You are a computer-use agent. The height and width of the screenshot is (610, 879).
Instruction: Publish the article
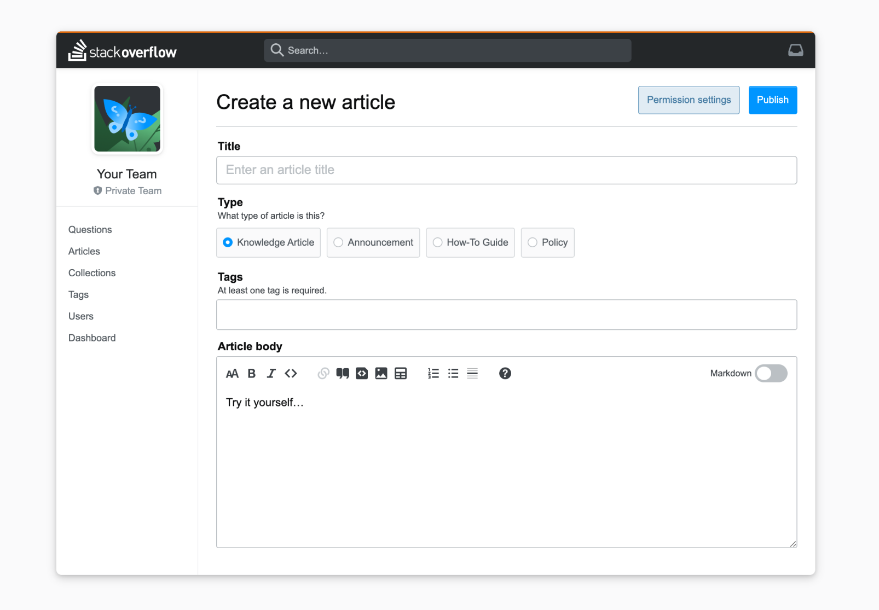point(773,100)
